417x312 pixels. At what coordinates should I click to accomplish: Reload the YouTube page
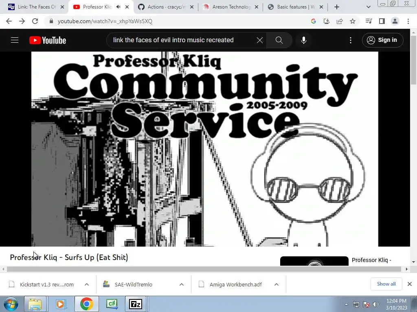(35, 21)
